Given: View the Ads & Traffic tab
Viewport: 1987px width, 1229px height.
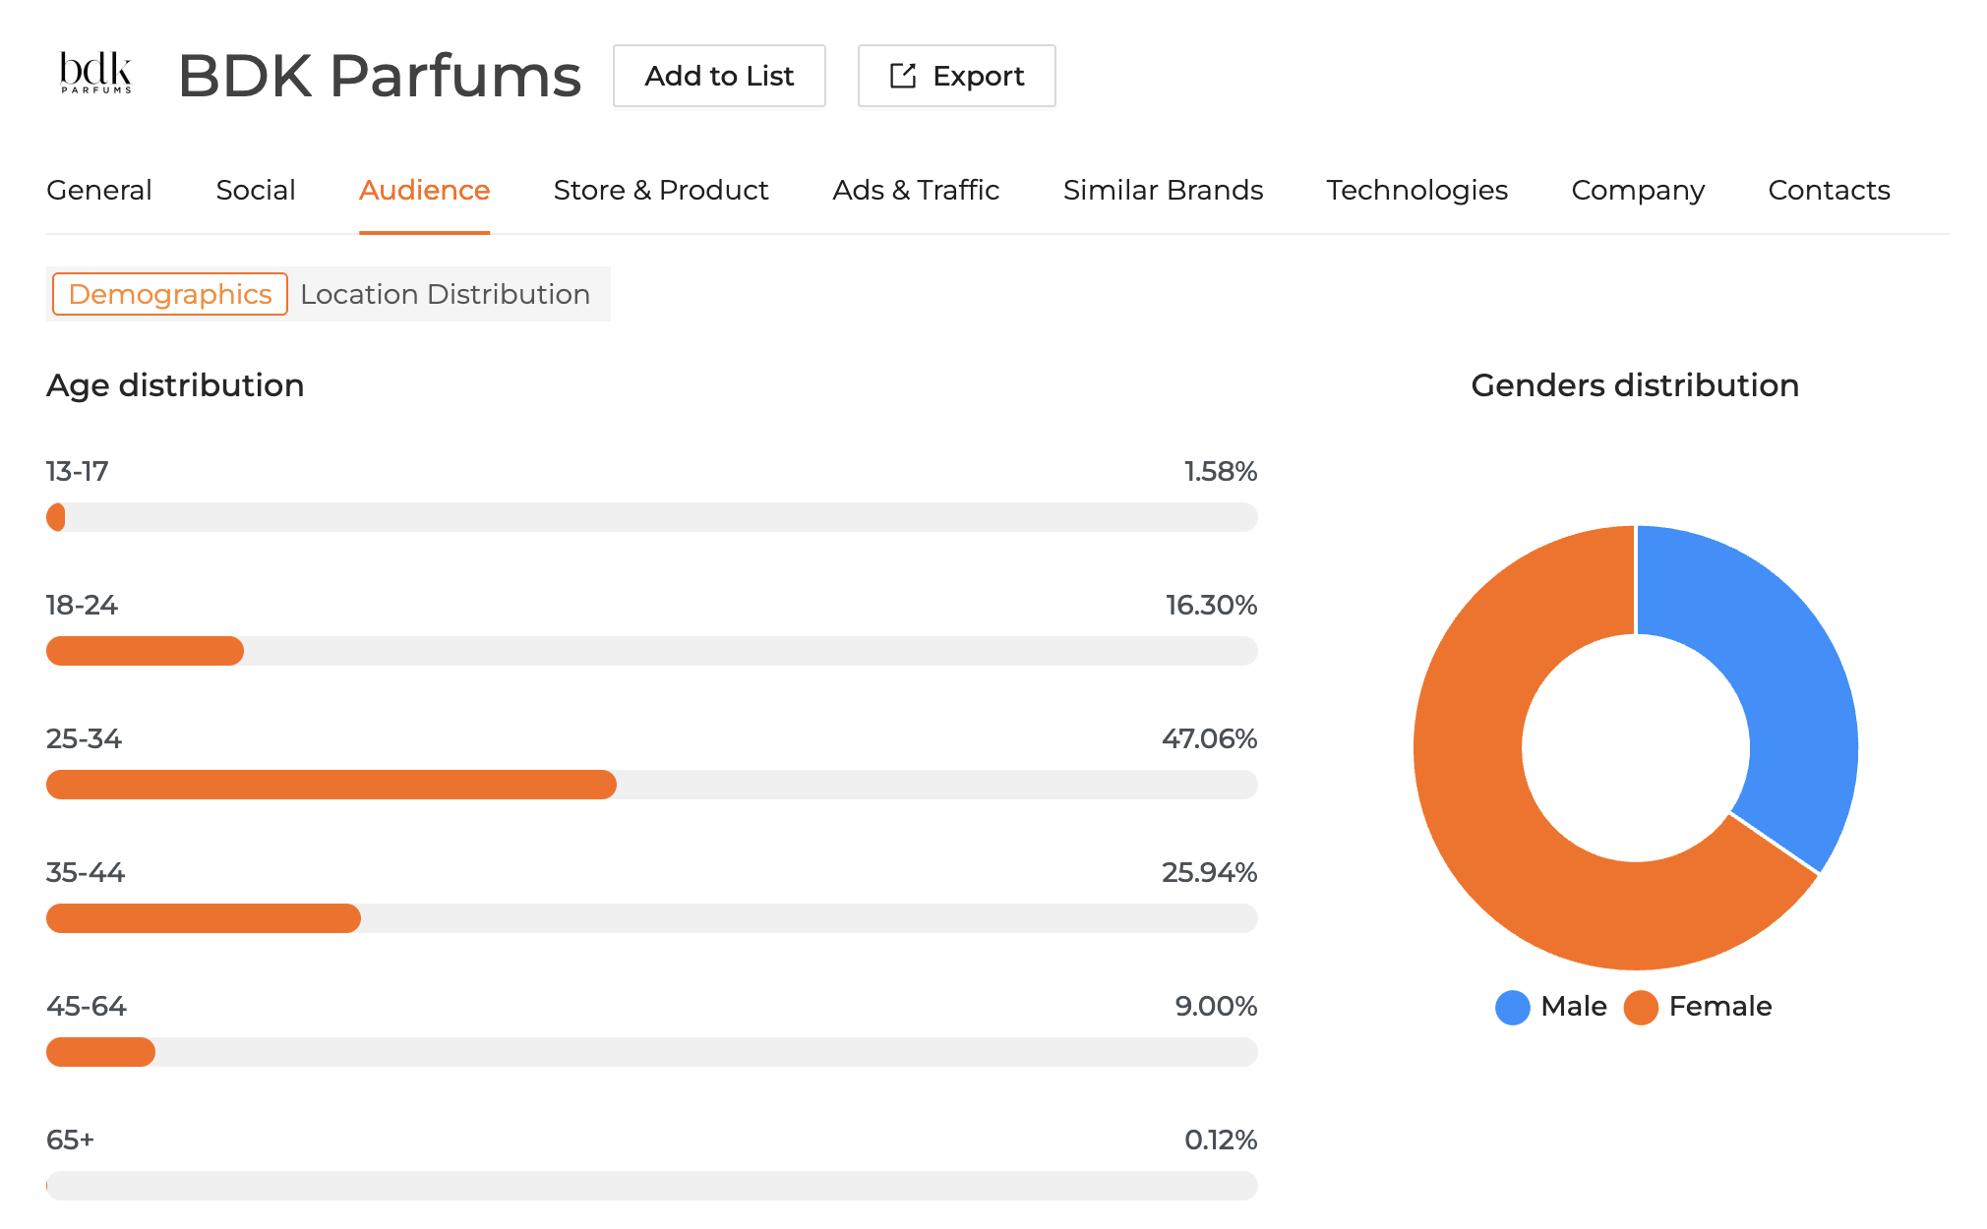Looking at the screenshot, I should click(x=916, y=190).
